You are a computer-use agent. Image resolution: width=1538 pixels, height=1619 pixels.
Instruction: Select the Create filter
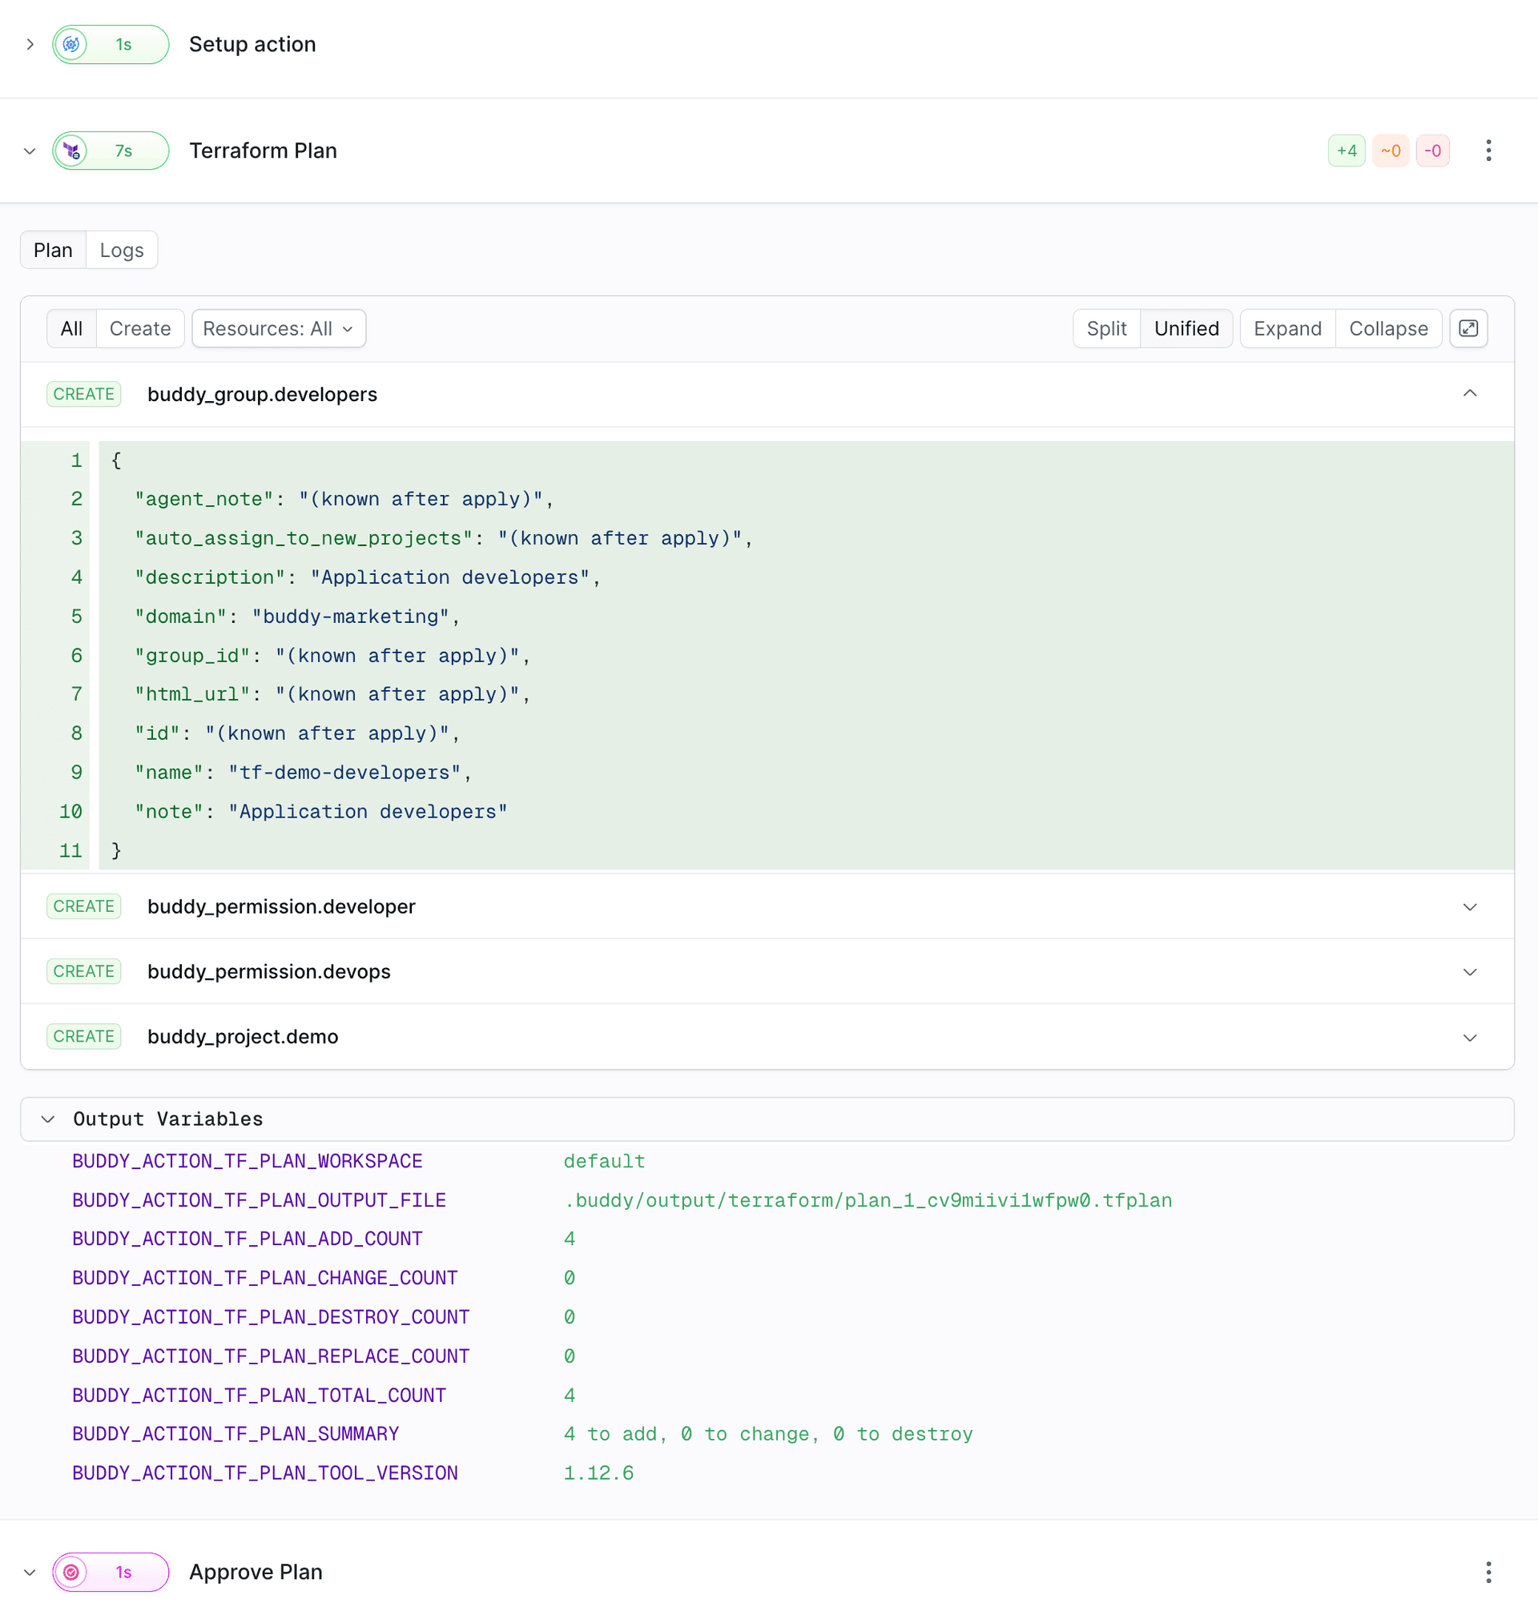tap(140, 328)
